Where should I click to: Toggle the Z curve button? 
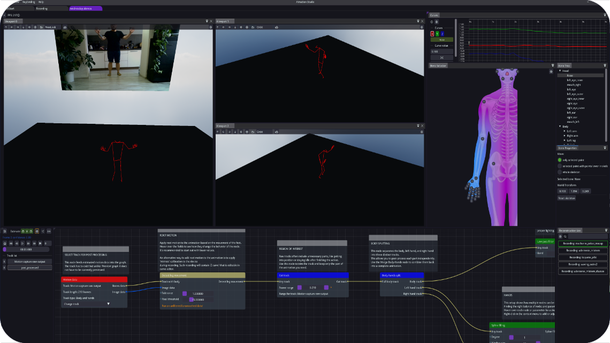(443, 34)
